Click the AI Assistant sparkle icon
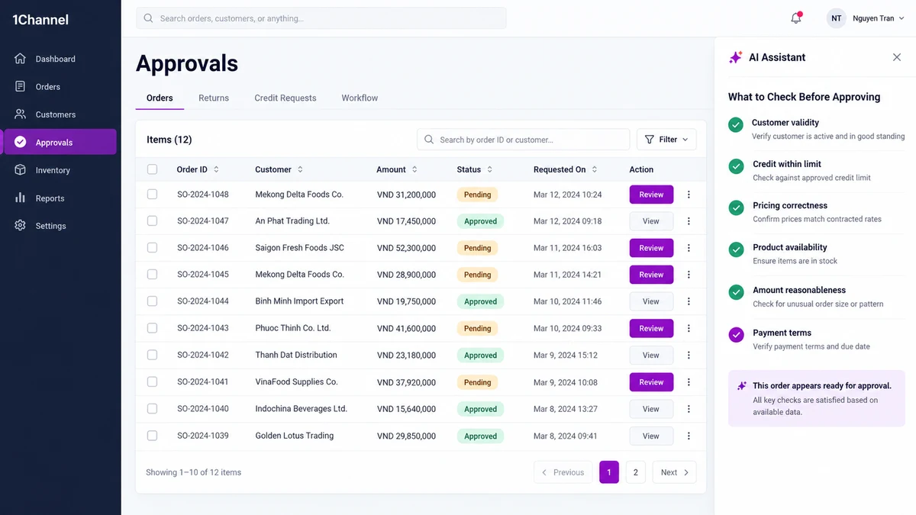This screenshot has height=515, width=916. pos(735,57)
